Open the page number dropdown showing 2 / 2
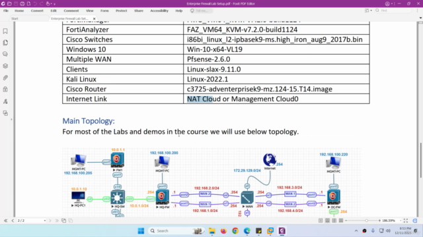 (x=44, y=221)
